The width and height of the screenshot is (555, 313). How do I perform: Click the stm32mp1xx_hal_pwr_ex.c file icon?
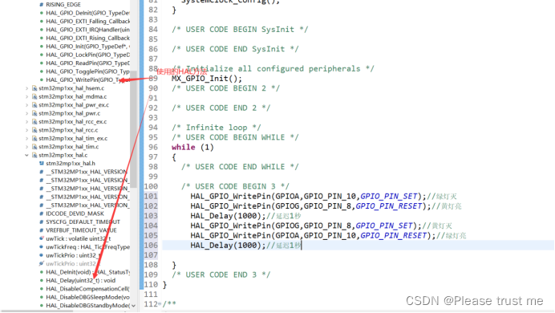coord(34,105)
